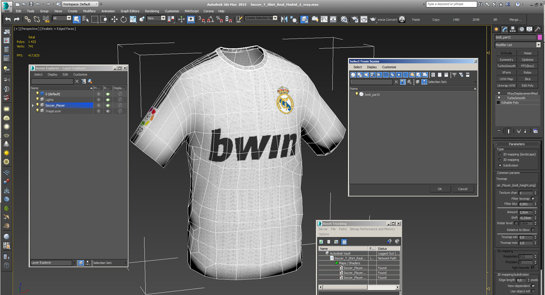Image resolution: width=545 pixels, height=295 pixels.
Task: Open the MAXScript menu
Action: 191,11
